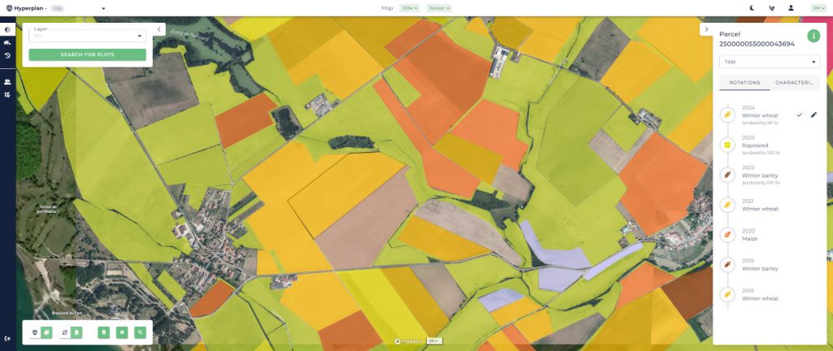This screenshot has width=833, height=351.
Task: Toggle dark mode with the moon icon
Action: (x=752, y=7)
